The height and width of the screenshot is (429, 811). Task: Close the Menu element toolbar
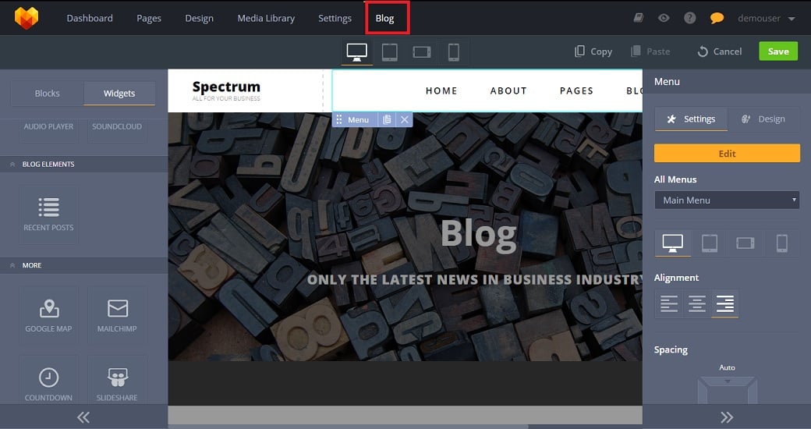404,119
